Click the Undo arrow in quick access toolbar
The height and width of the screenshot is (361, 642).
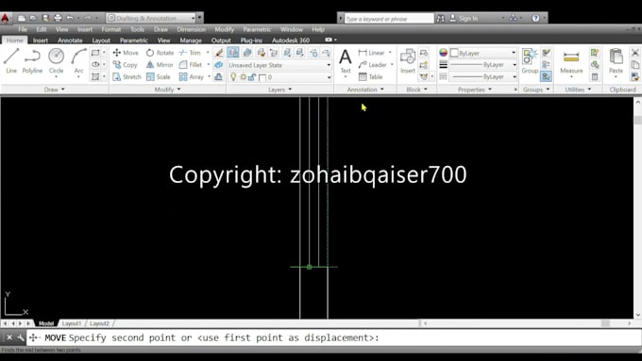(x=70, y=18)
